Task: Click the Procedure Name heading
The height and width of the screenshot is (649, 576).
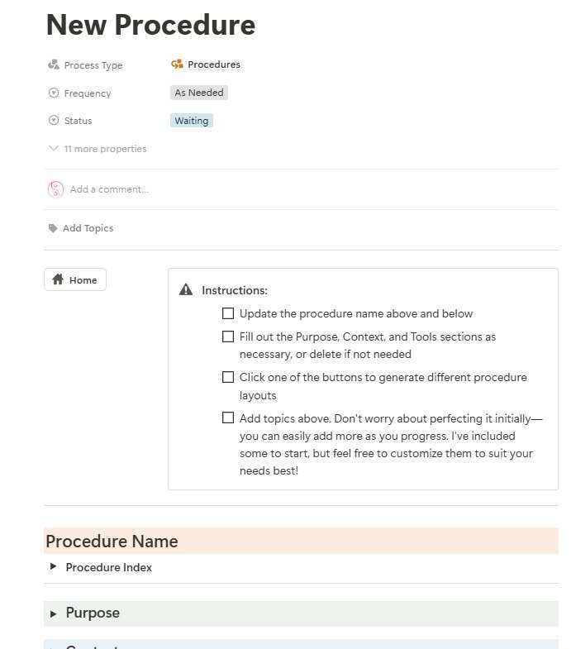Action: [x=112, y=542]
